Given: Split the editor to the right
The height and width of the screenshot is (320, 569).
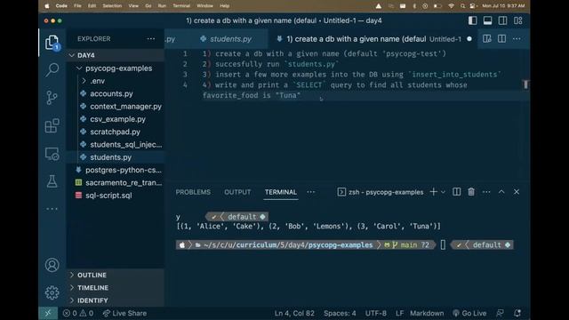Looking at the screenshot, I should 501,39.
